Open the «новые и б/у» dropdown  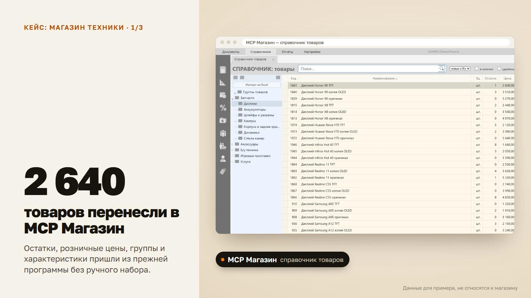coord(460,69)
